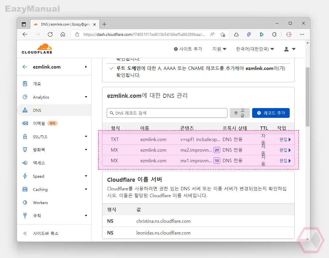Click the Caching drive icon

tap(25, 189)
